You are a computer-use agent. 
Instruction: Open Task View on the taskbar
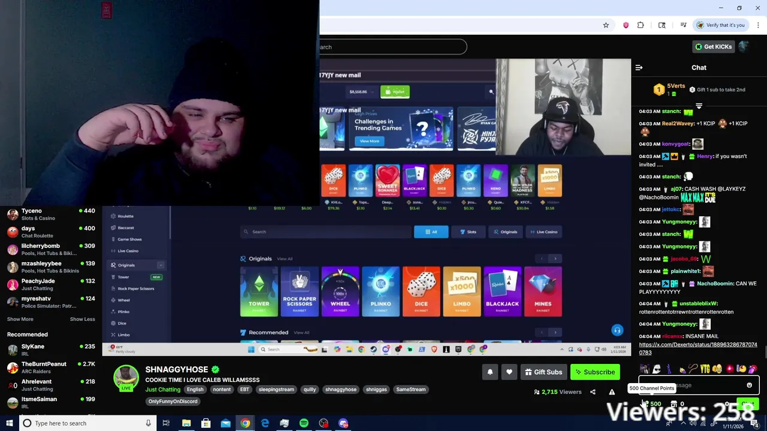pos(166,423)
